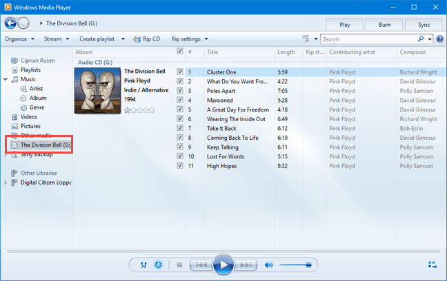Uncheck track 2 What Do You Want
Screen dimensions: 447x281
point(180,81)
